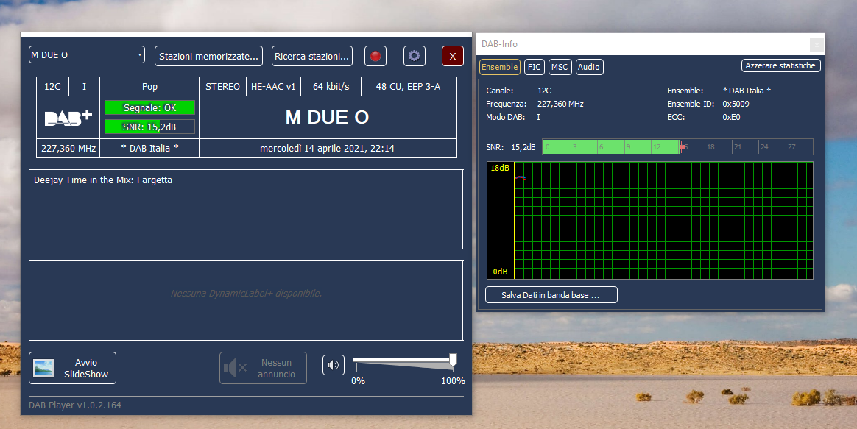Switch to the Audio tab
Viewport: 857px width, 429px height.
(x=589, y=67)
